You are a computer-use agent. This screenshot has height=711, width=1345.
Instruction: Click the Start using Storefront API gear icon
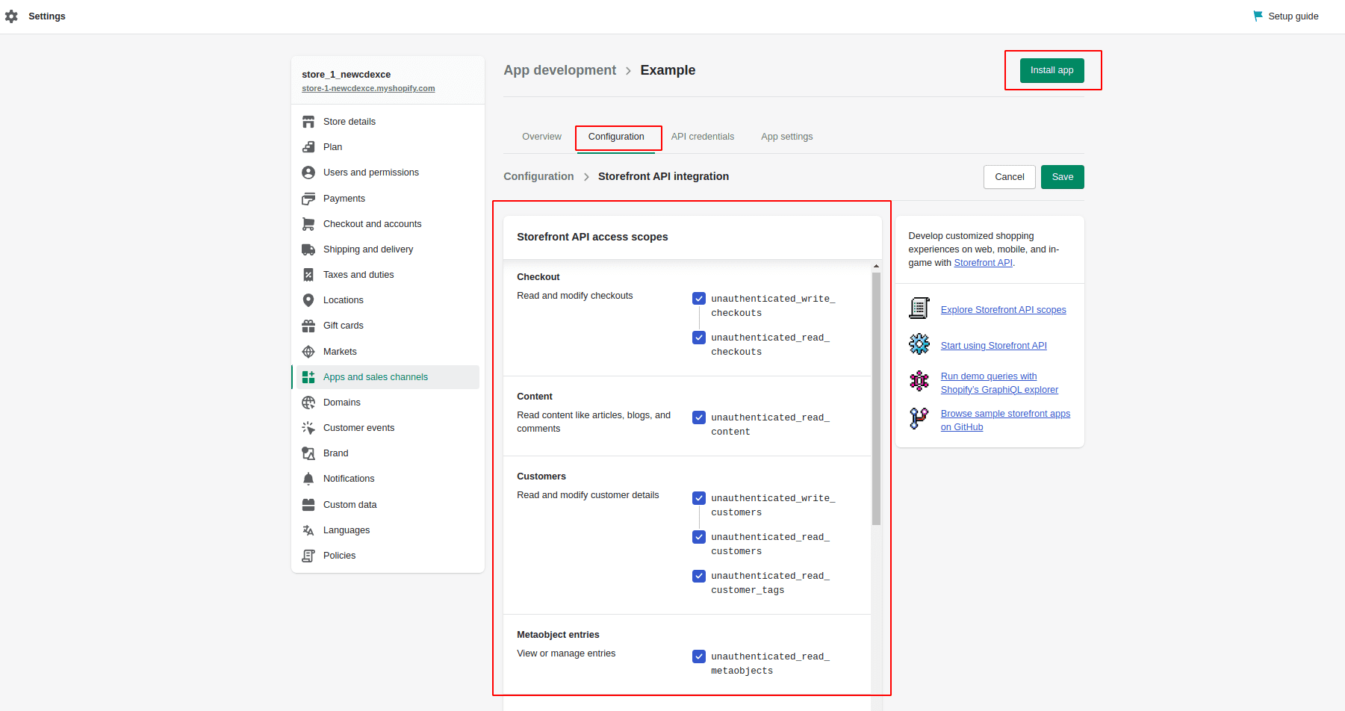pos(919,344)
